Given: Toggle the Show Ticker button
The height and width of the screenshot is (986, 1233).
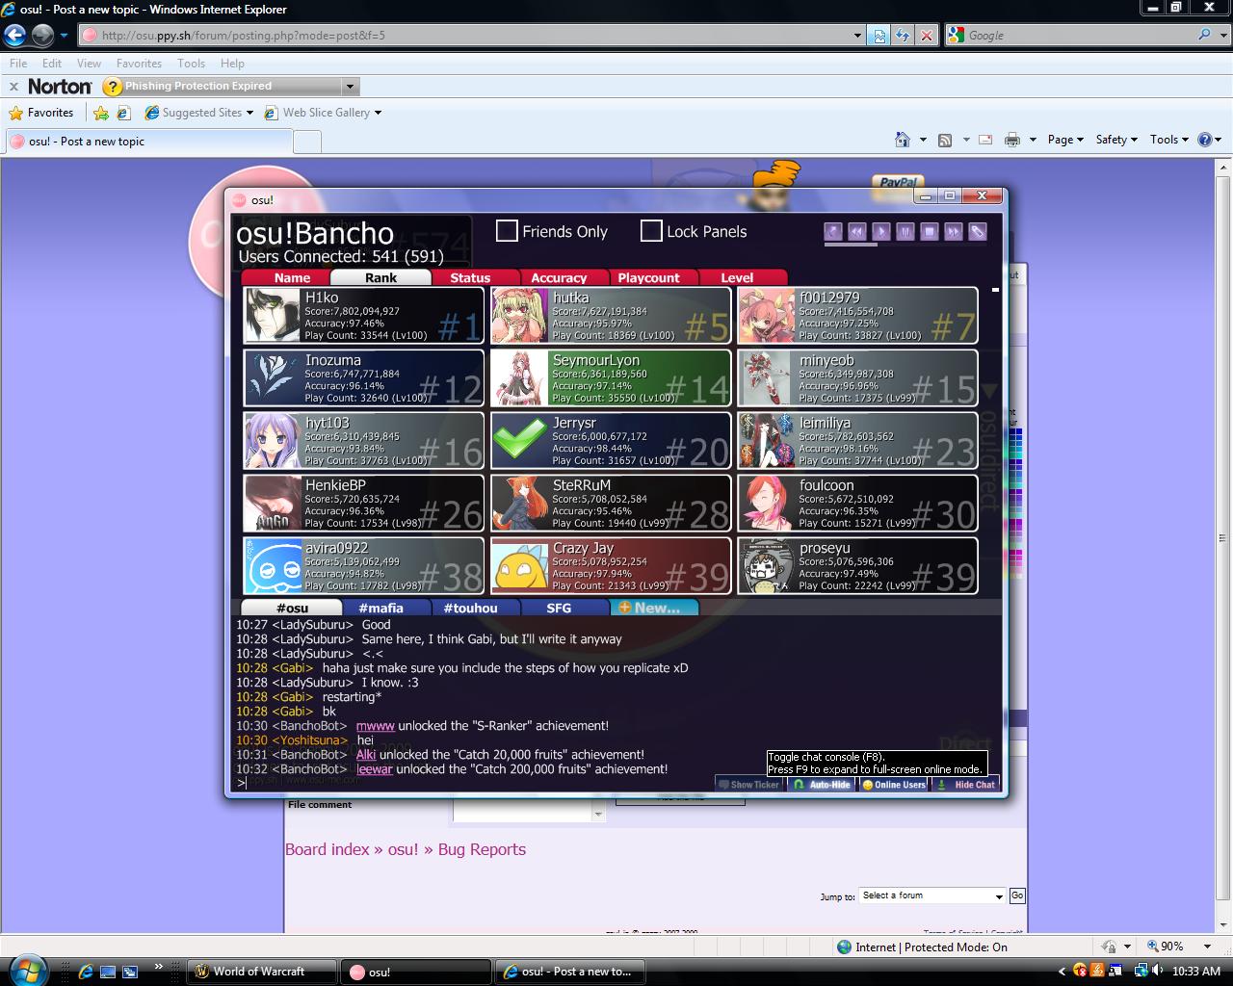Looking at the screenshot, I should pyautogui.click(x=748, y=785).
